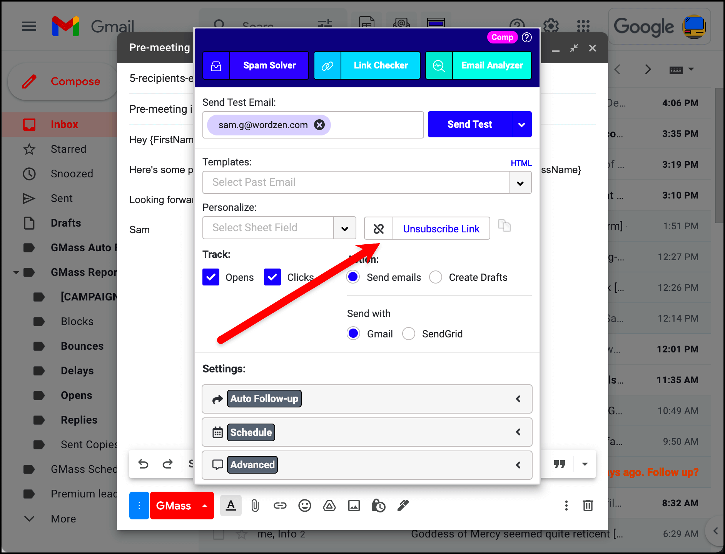The image size is (725, 554).
Task: Click the Comp account badge
Action: pos(502,37)
